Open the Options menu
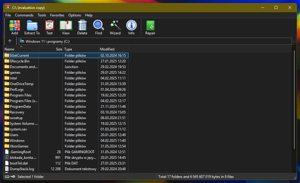300x183 pixels. (x=75, y=15)
